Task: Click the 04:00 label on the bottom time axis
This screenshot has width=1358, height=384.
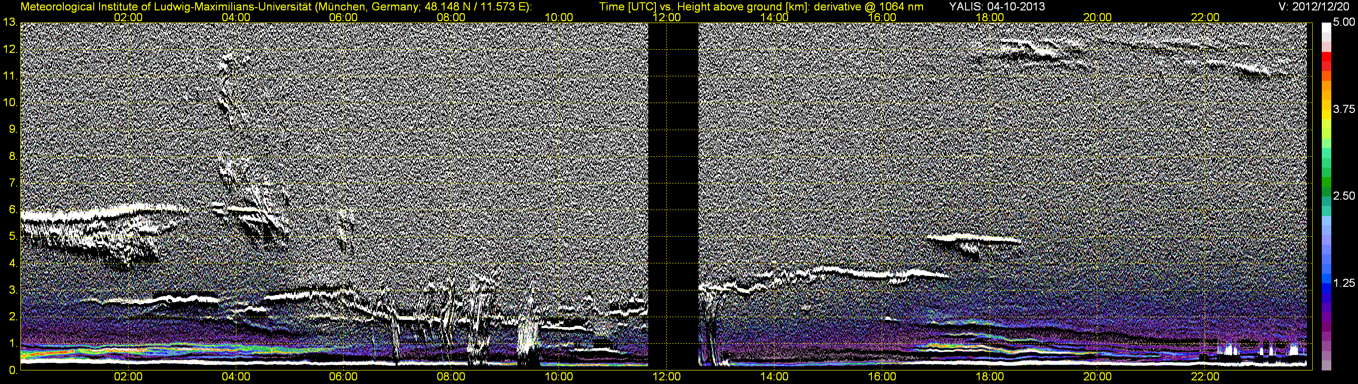Action: (x=236, y=377)
